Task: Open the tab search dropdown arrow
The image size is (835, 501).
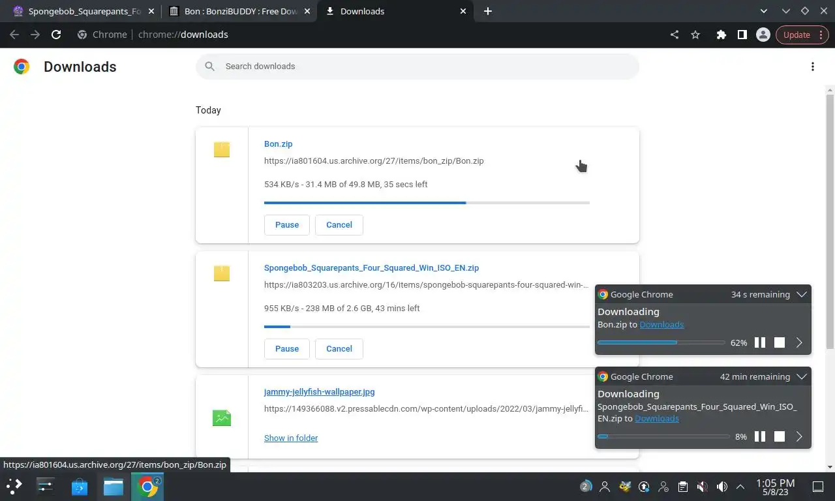Action: [x=764, y=11]
